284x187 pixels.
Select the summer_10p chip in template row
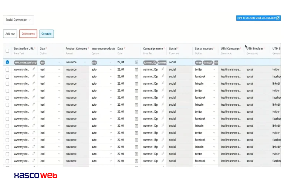point(150,62)
